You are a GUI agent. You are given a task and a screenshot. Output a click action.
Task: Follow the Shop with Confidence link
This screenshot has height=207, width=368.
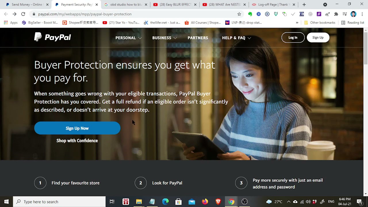click(x=77, y=141)
